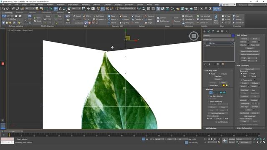The image size is (267, 150).
Task: Click the X axis constraint button
Action: pyautogui.click(x=202, y=9)
